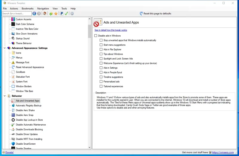239x156 pixels.
Task: Open the Bookmarks menu
Action: tap(27, 9)
